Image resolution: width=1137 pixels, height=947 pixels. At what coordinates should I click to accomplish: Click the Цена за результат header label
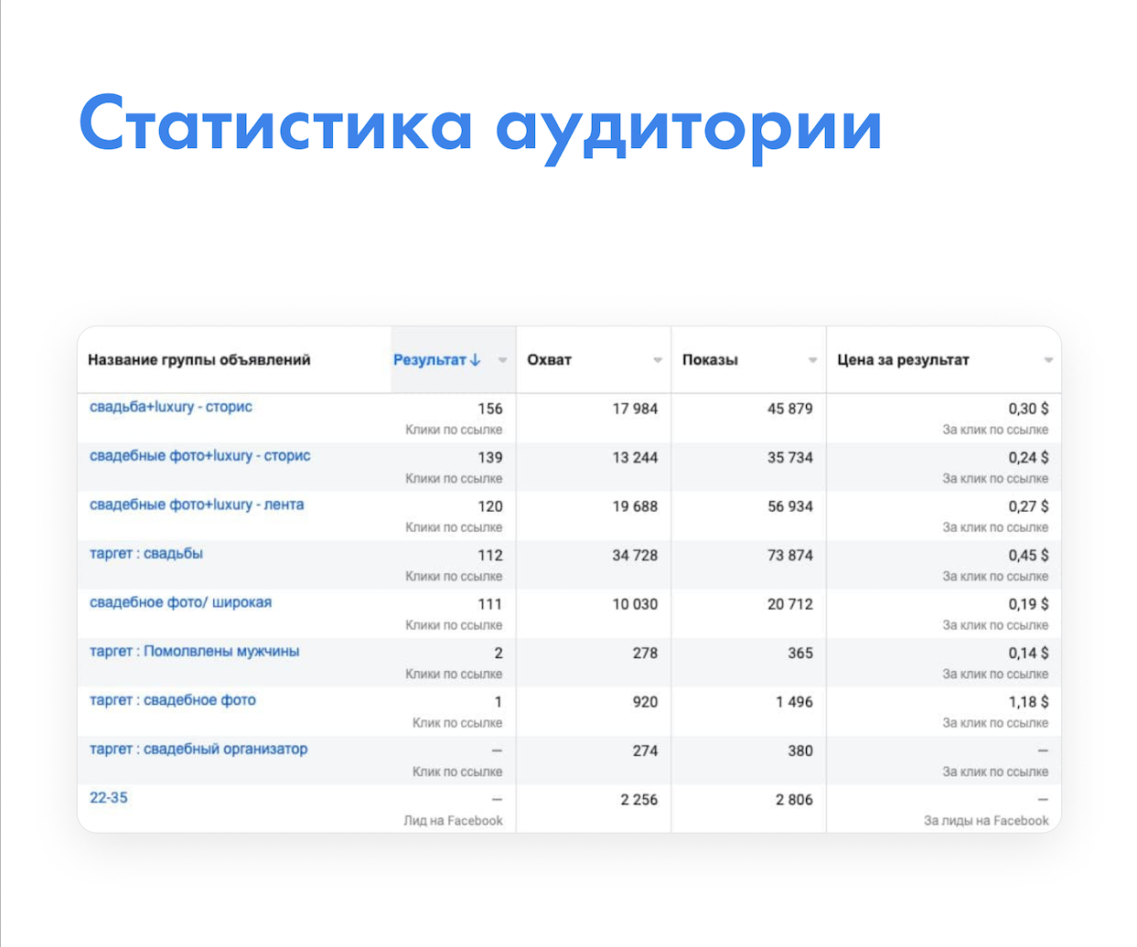(903, 360)
